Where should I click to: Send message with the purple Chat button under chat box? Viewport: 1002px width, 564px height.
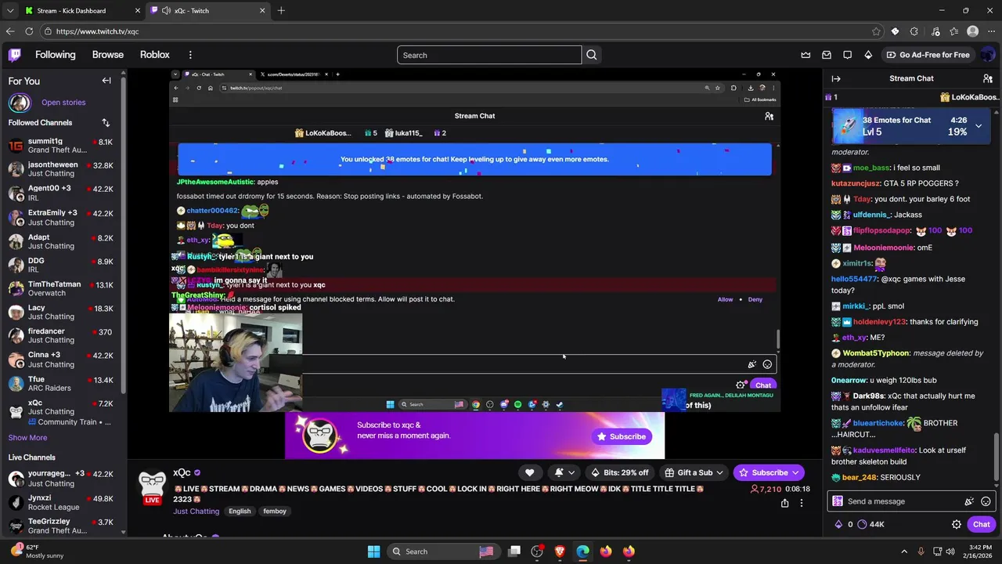[x=981, y=525]
